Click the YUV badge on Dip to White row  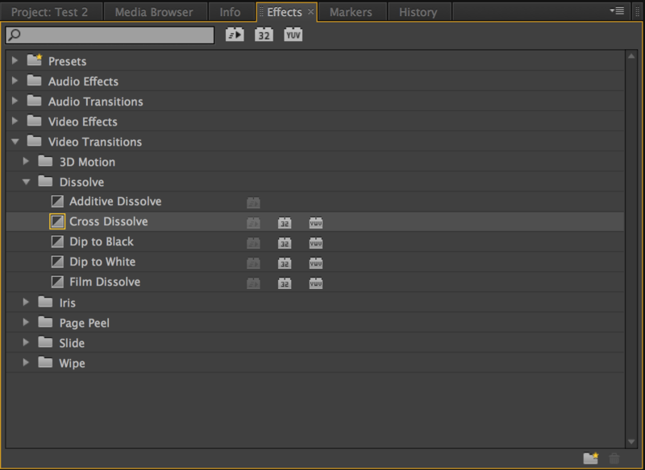(316, 262)
